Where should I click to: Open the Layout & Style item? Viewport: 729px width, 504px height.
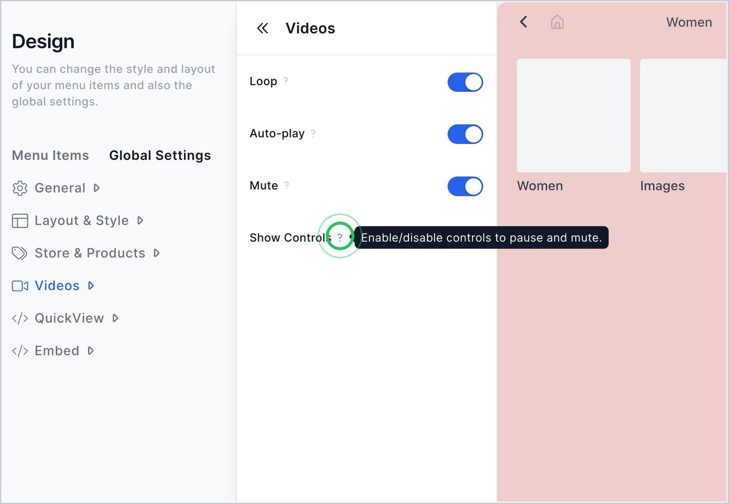(x=77, y=220)
